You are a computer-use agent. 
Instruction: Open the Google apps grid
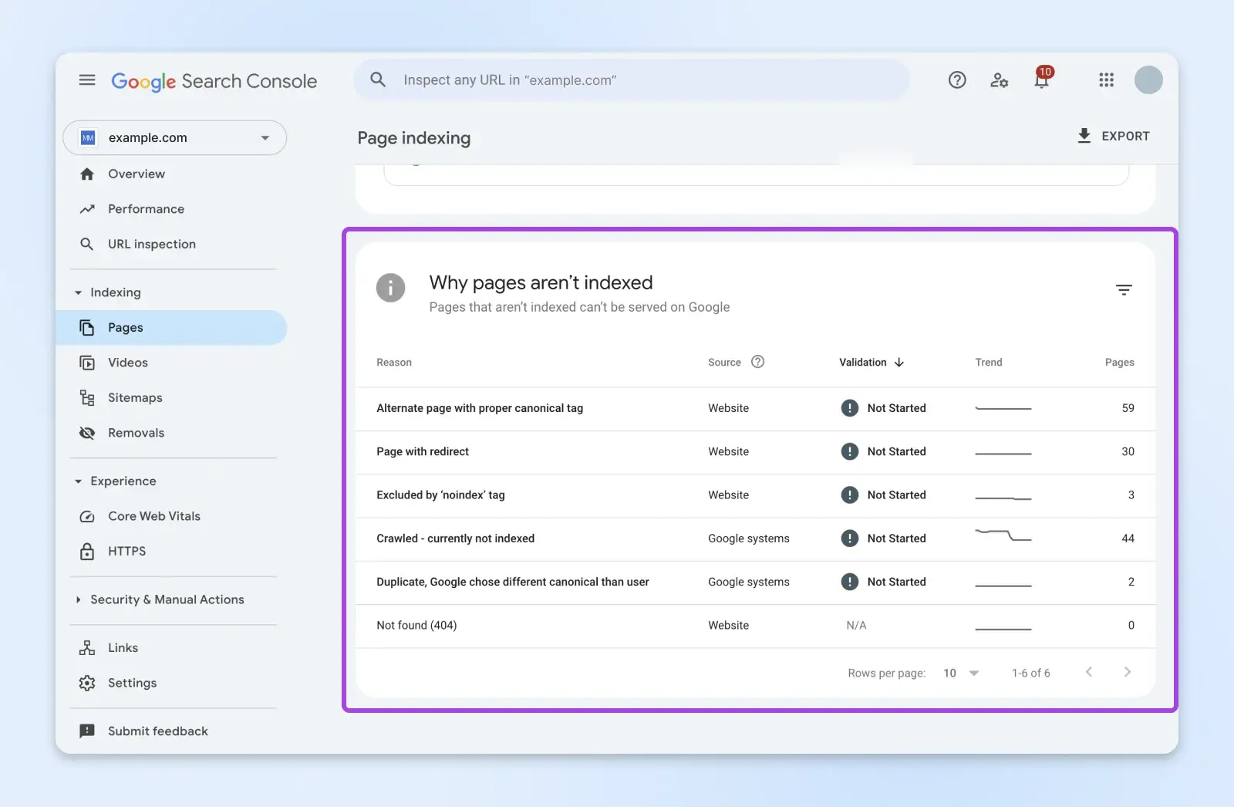(x=1106, y=80)
